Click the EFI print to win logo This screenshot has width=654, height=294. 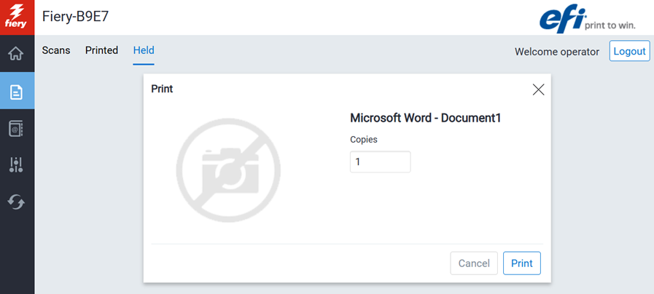[x=588, y=19]
